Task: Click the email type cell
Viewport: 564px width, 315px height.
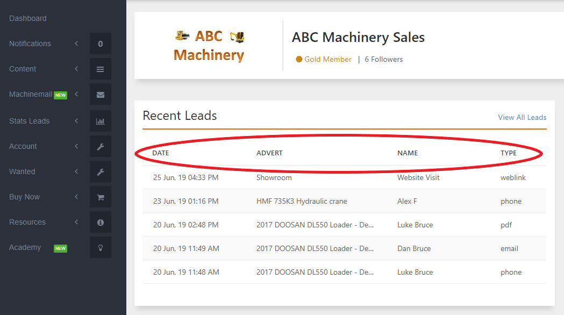Action: (x=509, y=248)
